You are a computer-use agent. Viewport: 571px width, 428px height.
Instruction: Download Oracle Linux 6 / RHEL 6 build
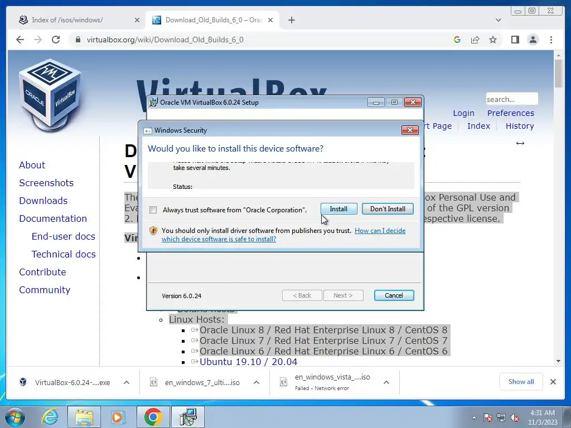click(323, 351)
